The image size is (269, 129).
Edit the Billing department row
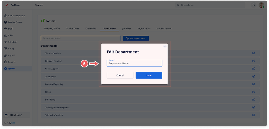pos(254,92)
